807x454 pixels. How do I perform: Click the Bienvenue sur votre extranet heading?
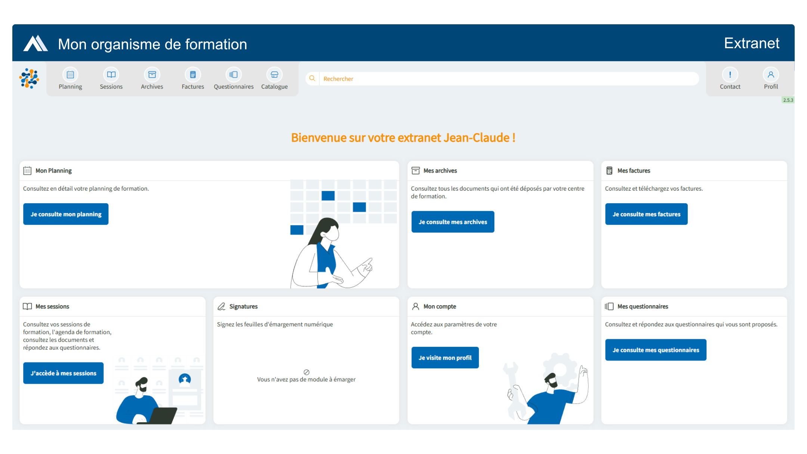(x=403, y=138)
